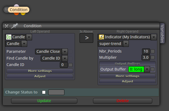The height and width of the screenshot is (111, 169).
Task: Click the candlestick icon in Left Operand
Action: click(x=9, y=37)
